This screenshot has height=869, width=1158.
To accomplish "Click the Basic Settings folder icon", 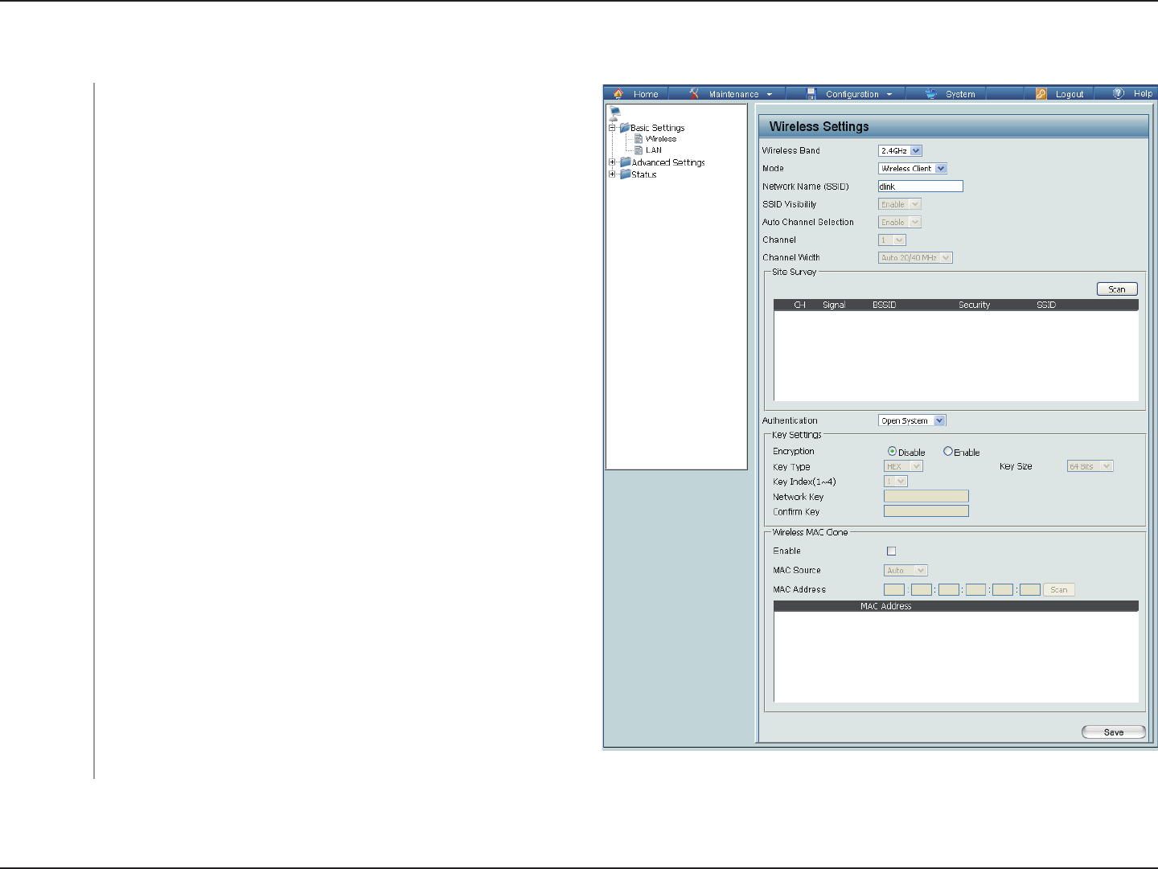I will click(x=624, y=127).
